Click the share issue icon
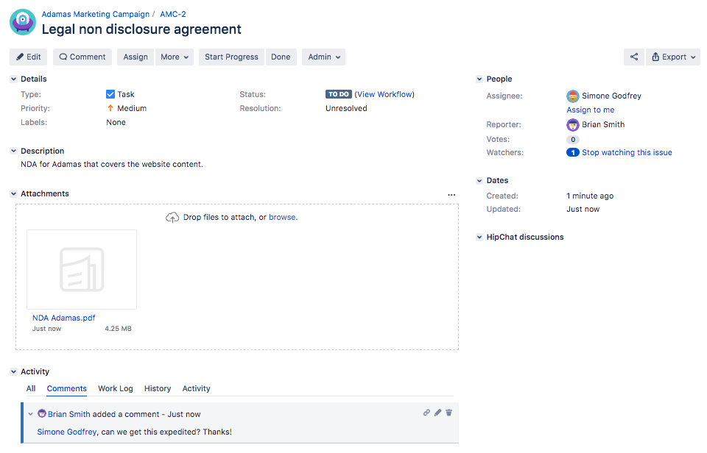Image resolution: width=707 pixels, height=453 pixels. [x=634, y=57]
